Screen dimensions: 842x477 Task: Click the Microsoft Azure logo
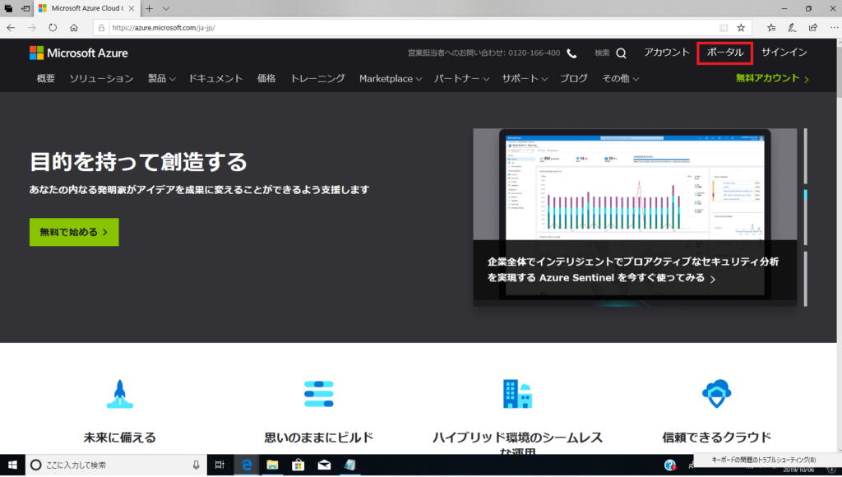78,53
